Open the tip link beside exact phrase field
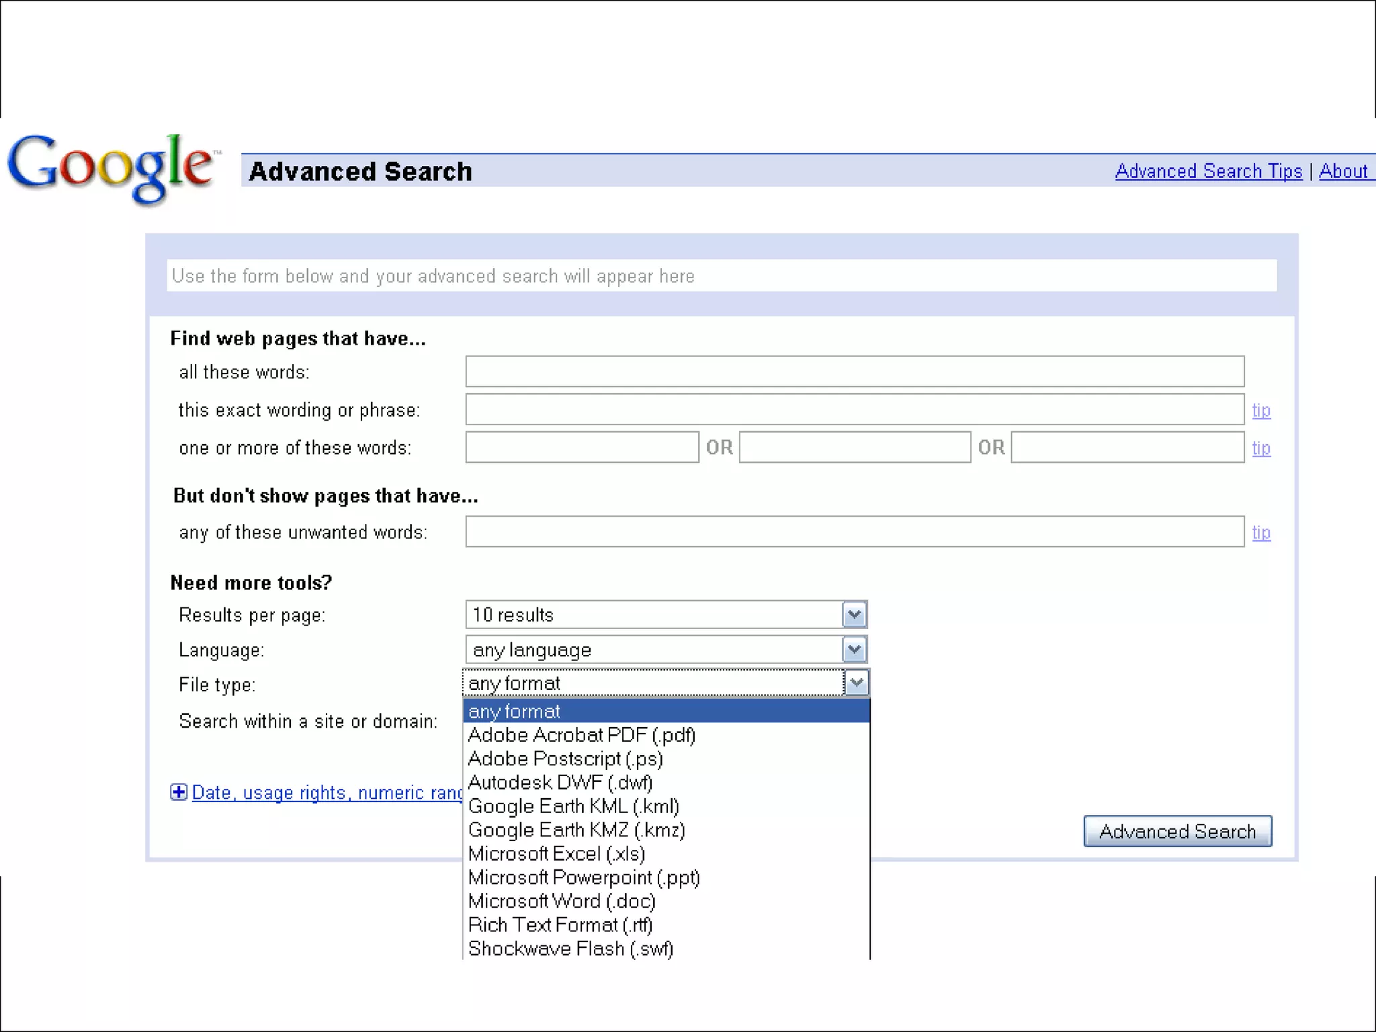Image resolution: width=1376 pixels, height=1032 pixels. click(1260, 411)
